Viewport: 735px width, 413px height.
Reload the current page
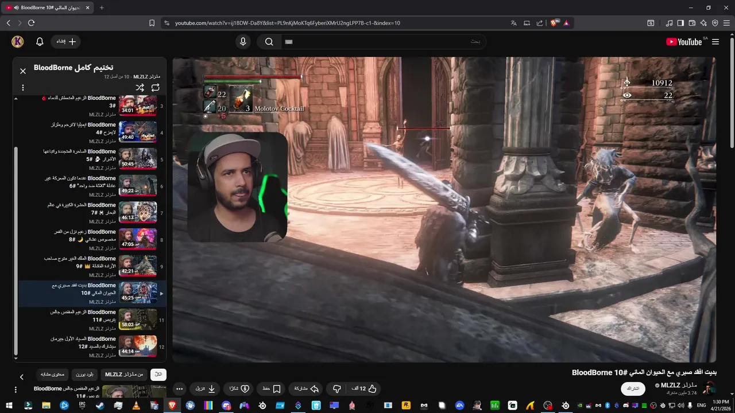coord(31,23)
